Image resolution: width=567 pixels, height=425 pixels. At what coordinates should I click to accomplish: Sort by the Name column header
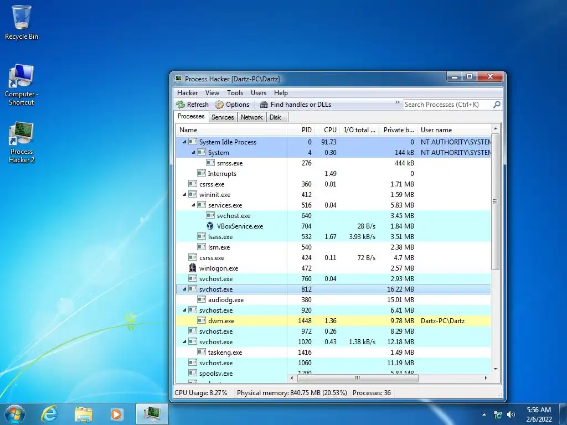pyautogui.click(x=231, y=129)
